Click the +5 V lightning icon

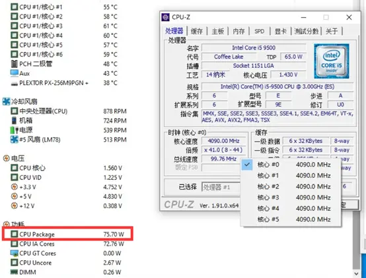click(15, 196)
